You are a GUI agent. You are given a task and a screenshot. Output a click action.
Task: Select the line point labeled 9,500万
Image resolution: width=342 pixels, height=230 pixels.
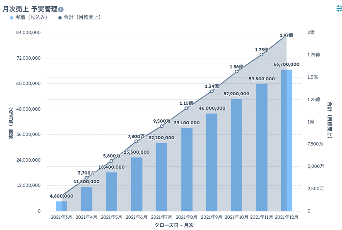click(161, 126)
